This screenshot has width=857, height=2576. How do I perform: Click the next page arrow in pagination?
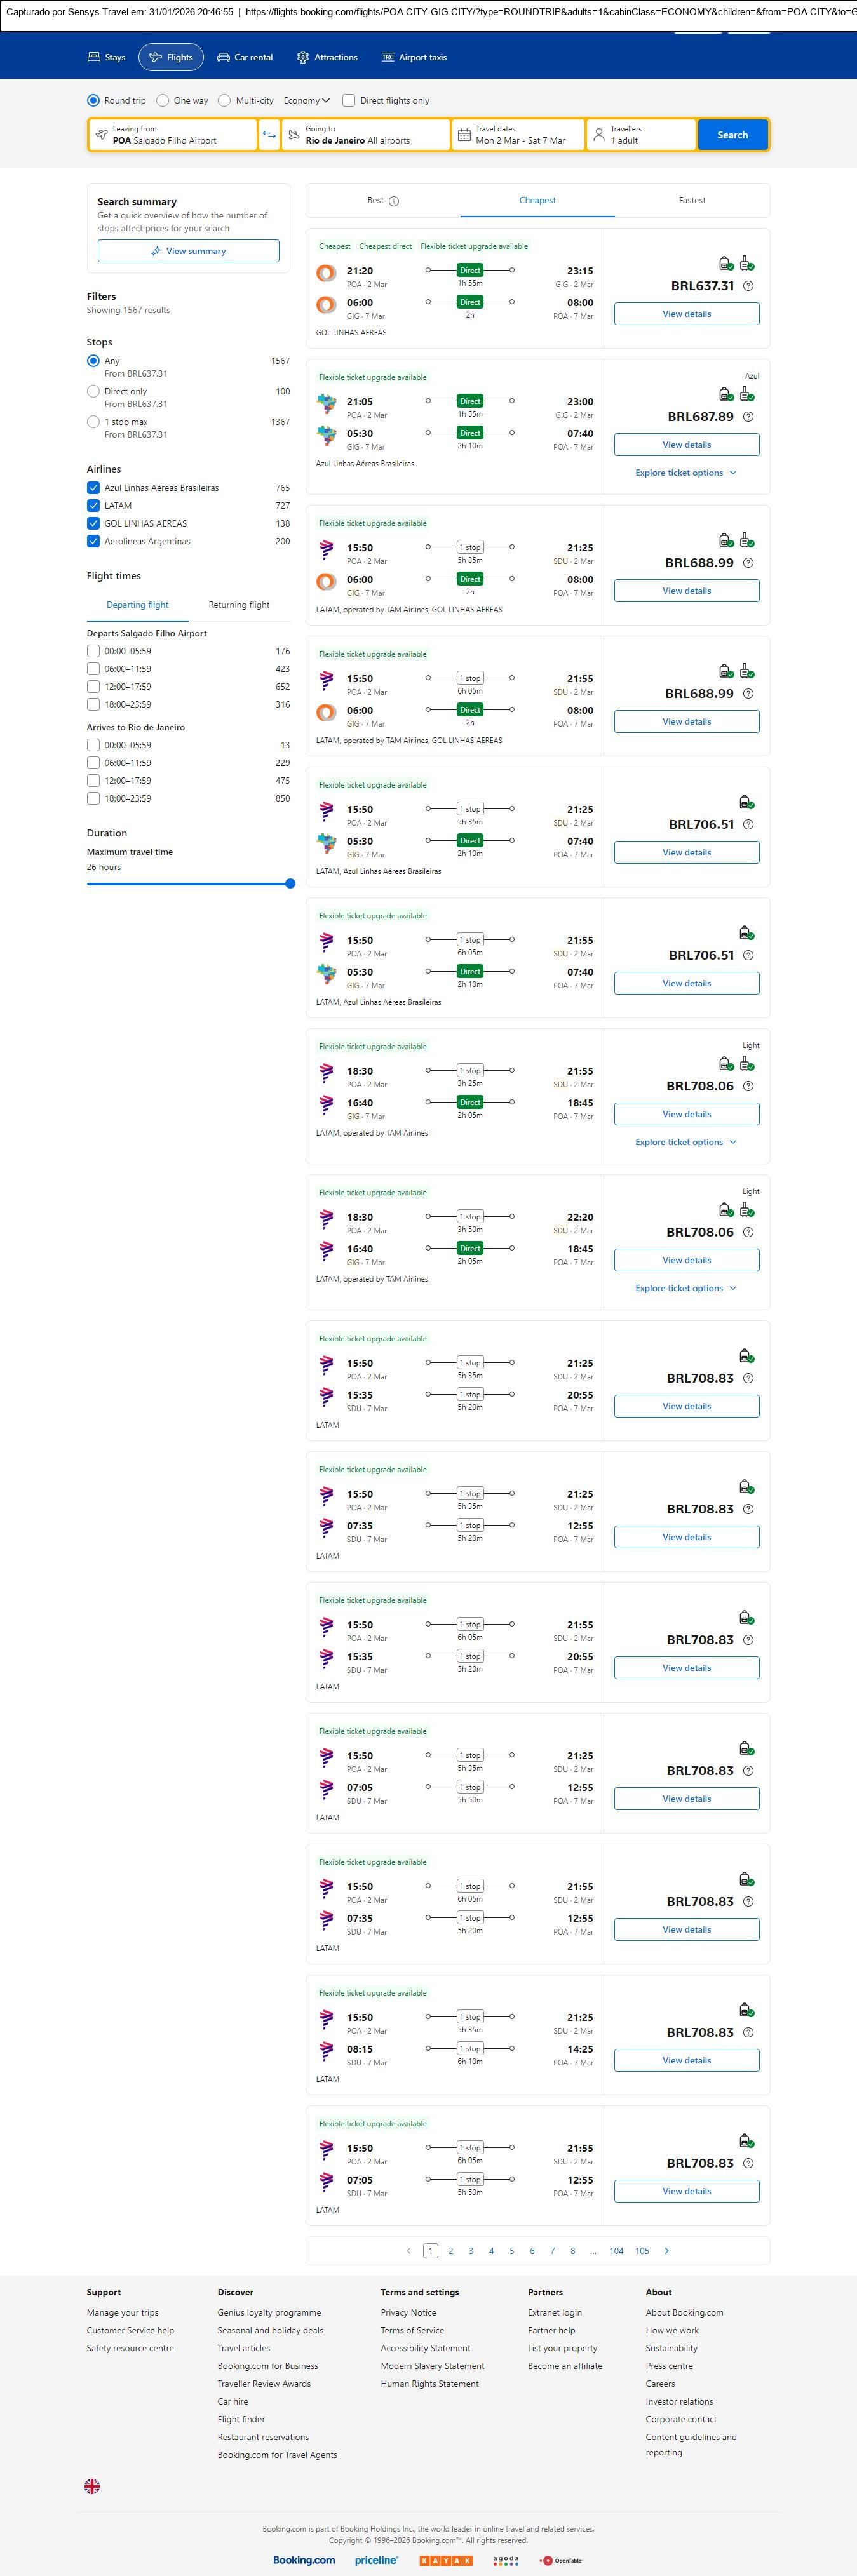[x=667, y=2250]
